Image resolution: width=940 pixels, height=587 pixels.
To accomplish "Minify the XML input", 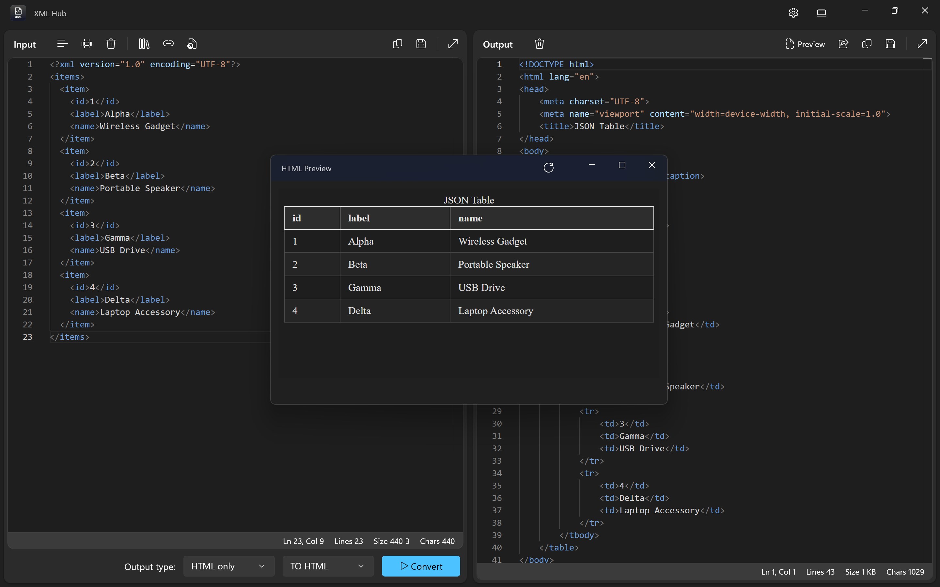I will click(x=86, y=43).
